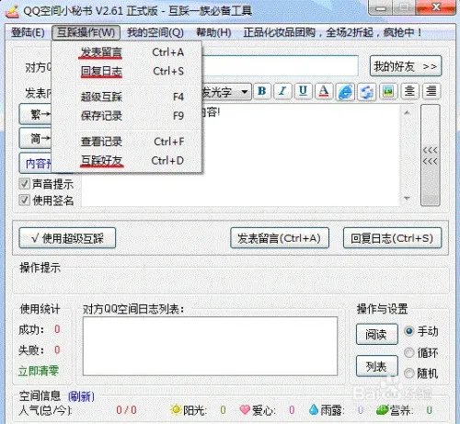Click the center align icon
The width and height of the screenshot is (460, 424).
pos(409,91)
